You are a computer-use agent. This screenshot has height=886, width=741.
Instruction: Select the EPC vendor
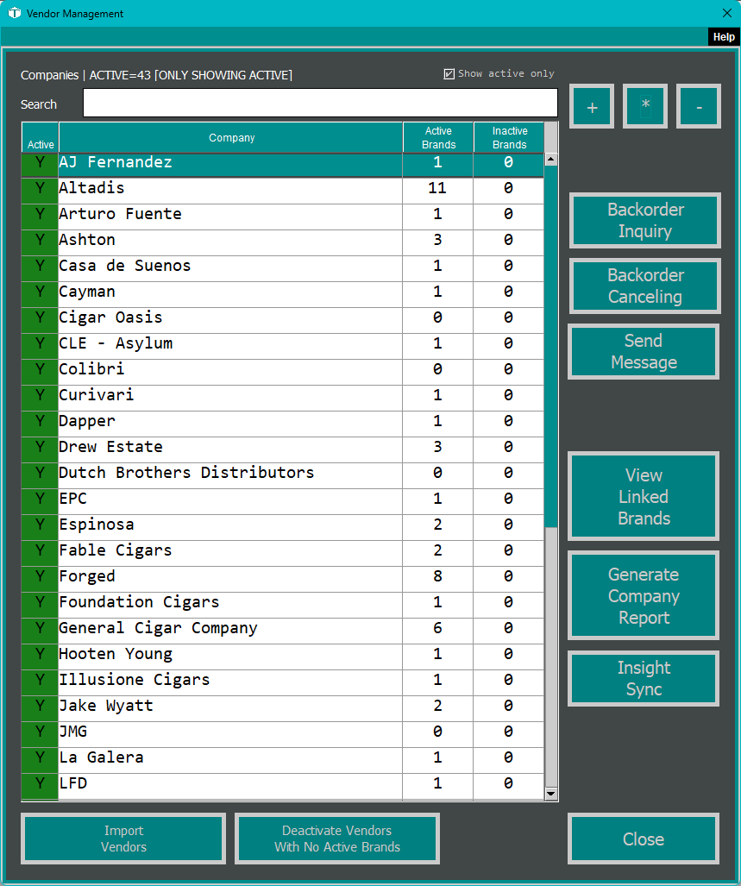click(x=282, y=501)
